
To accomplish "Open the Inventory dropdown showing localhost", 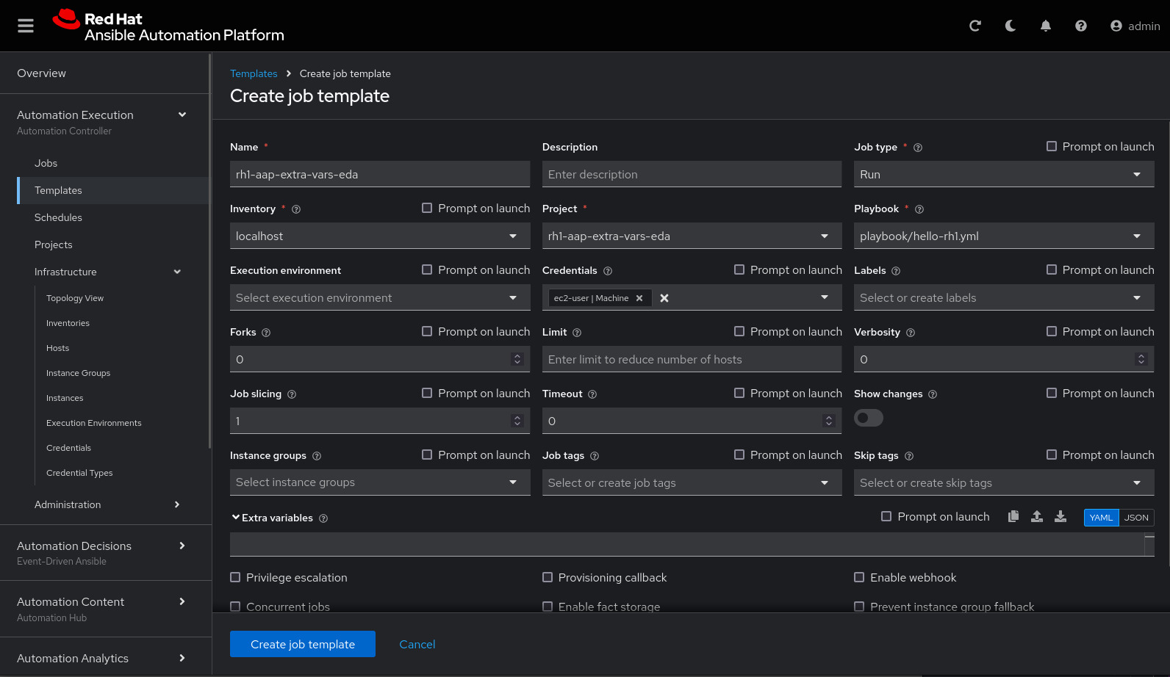I will point(380,236).
